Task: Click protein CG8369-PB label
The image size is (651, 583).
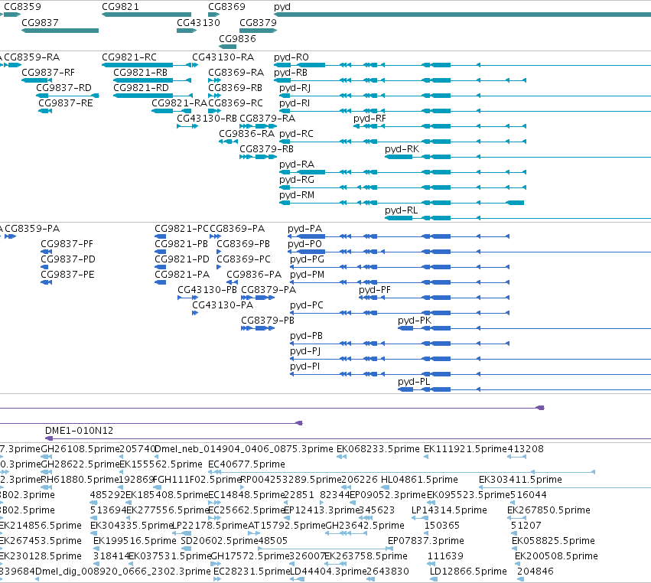Action: [243, 244]
